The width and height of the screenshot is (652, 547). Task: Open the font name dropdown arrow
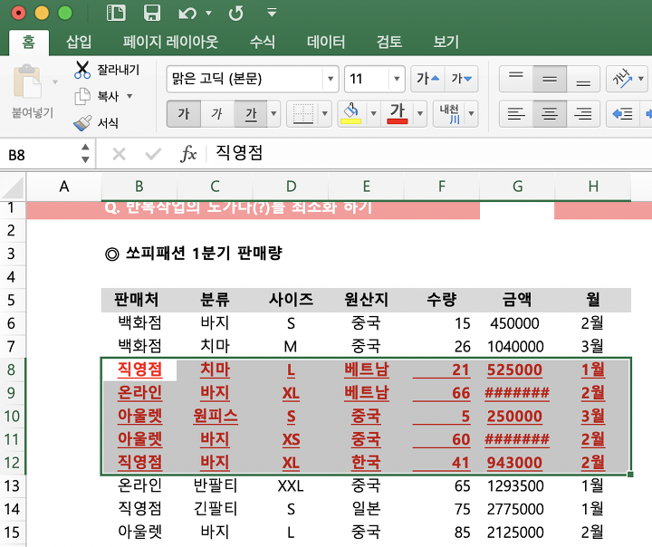tap(331, 79)
